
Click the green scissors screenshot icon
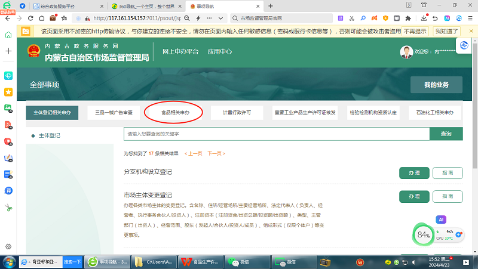click(8, 208)
